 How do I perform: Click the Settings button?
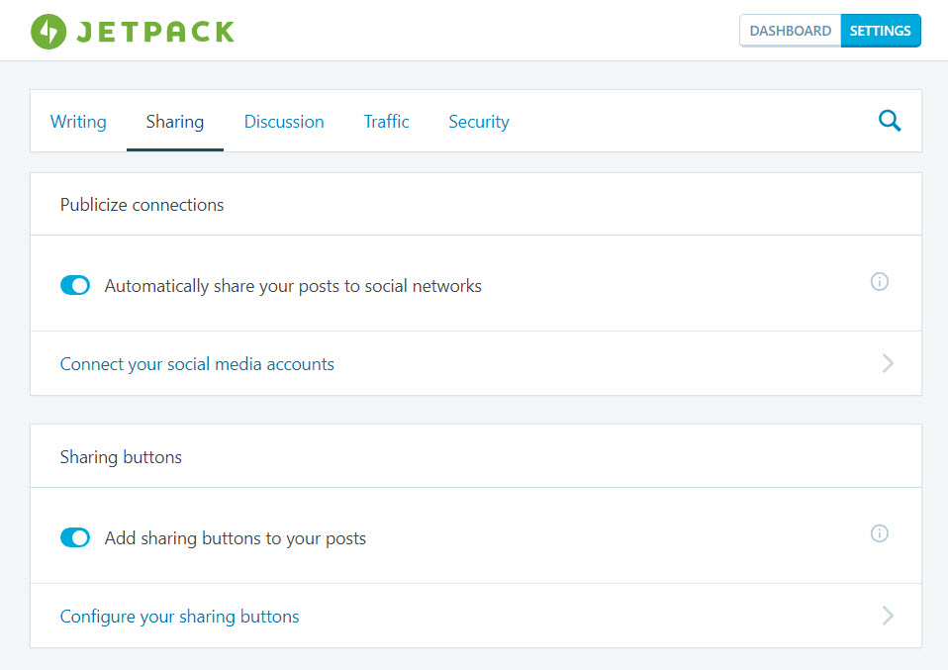(881, 31)
